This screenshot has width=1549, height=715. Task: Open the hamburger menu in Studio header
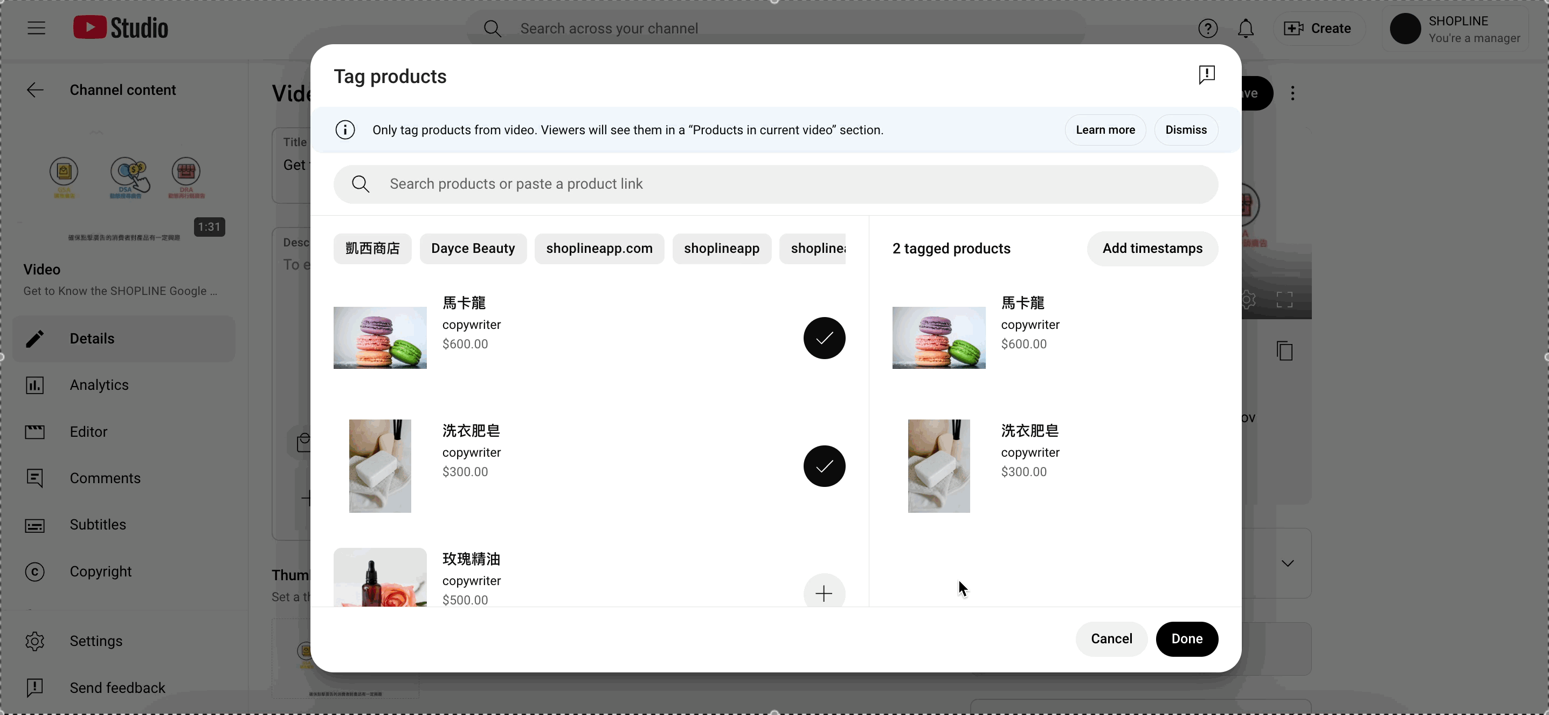pyautogui.click(x=36, y=28)
